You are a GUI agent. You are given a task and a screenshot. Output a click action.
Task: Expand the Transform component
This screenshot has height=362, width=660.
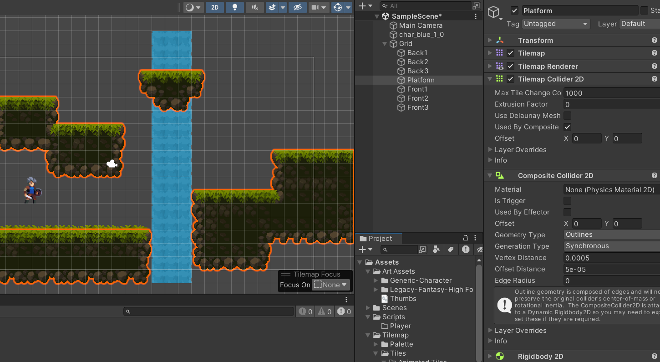tap(490, 41)
